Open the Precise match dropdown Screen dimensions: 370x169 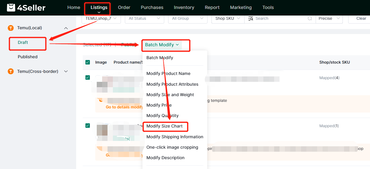point(329,19)
